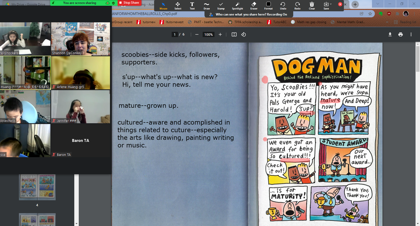Select the page 4 thumbnail in sidebar
Image resolution: width=420 pixels, height=226 pixels.
pos(37,187)
